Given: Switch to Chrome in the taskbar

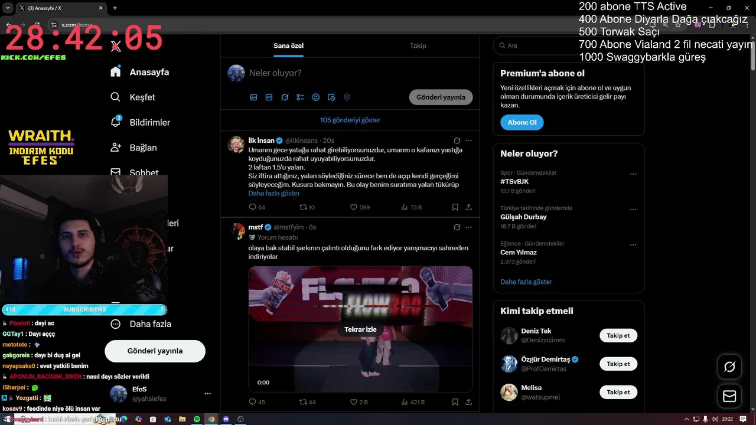Looking at the screenshot, I should 211,419.
